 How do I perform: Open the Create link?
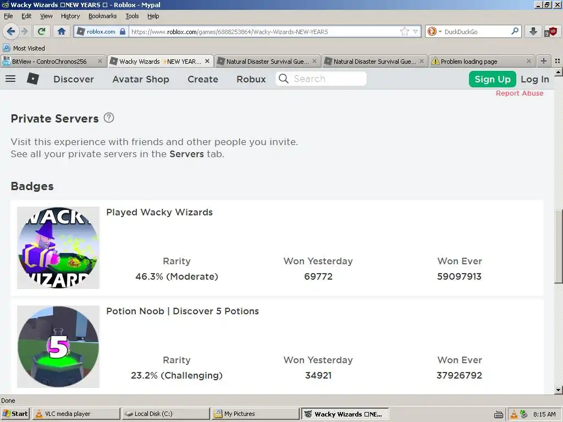pos(203,79)
